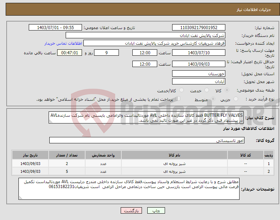Click the page title جزئیات اطلاعات نیاز
Screen dimensions: 280x220
[x=254, y=10]
